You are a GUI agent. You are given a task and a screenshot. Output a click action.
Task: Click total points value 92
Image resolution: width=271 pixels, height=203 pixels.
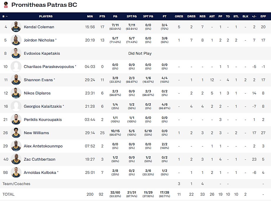click(101, 194)
